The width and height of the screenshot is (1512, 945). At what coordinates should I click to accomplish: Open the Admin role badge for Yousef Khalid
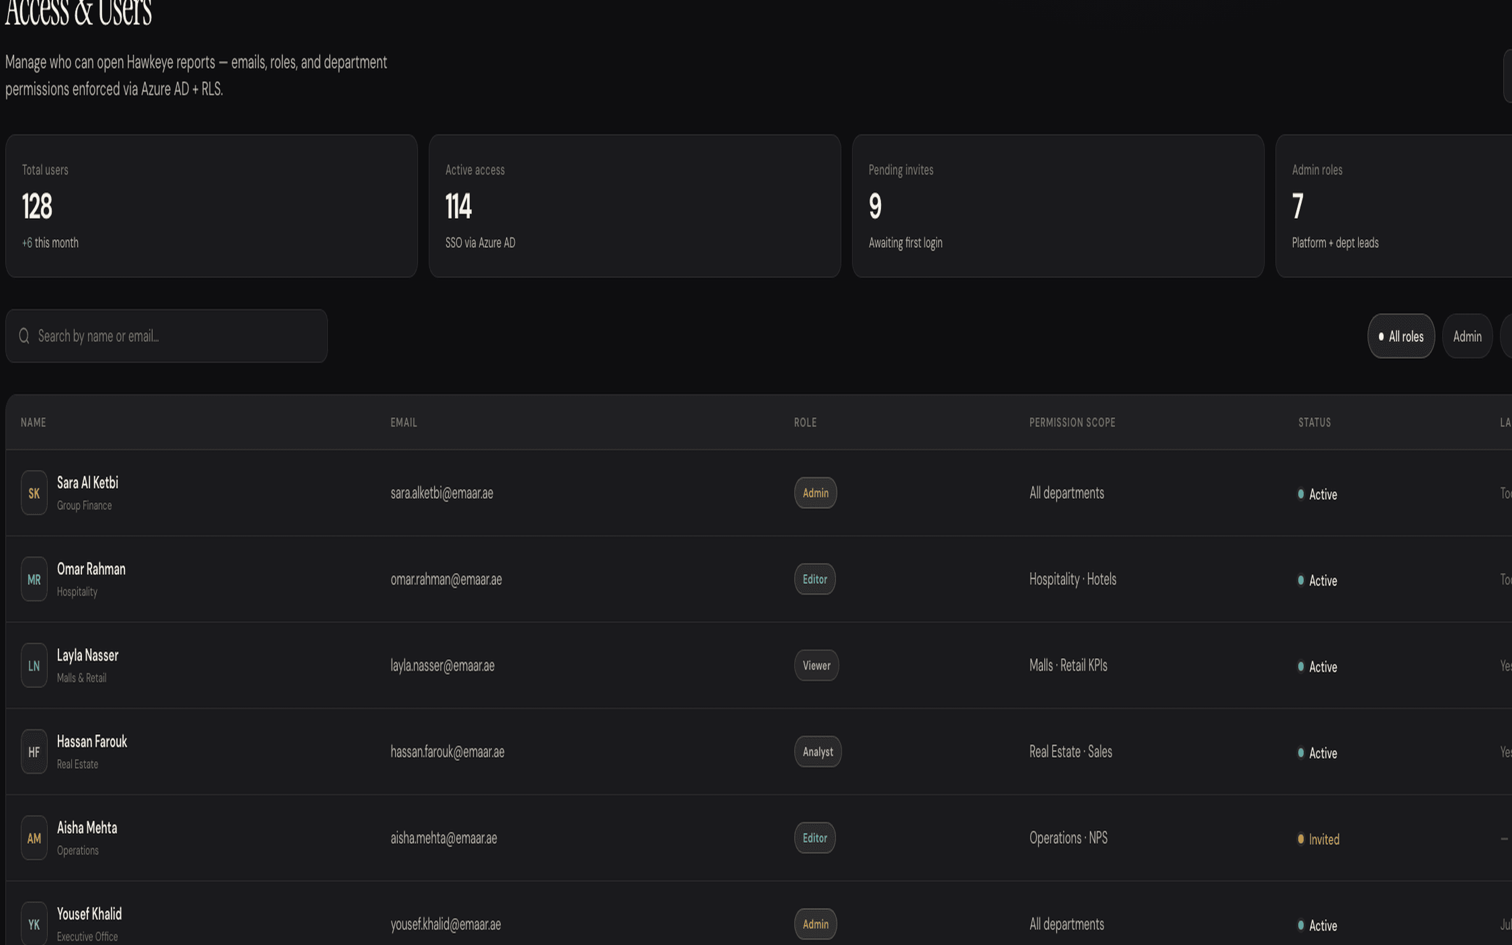point(815,925)
